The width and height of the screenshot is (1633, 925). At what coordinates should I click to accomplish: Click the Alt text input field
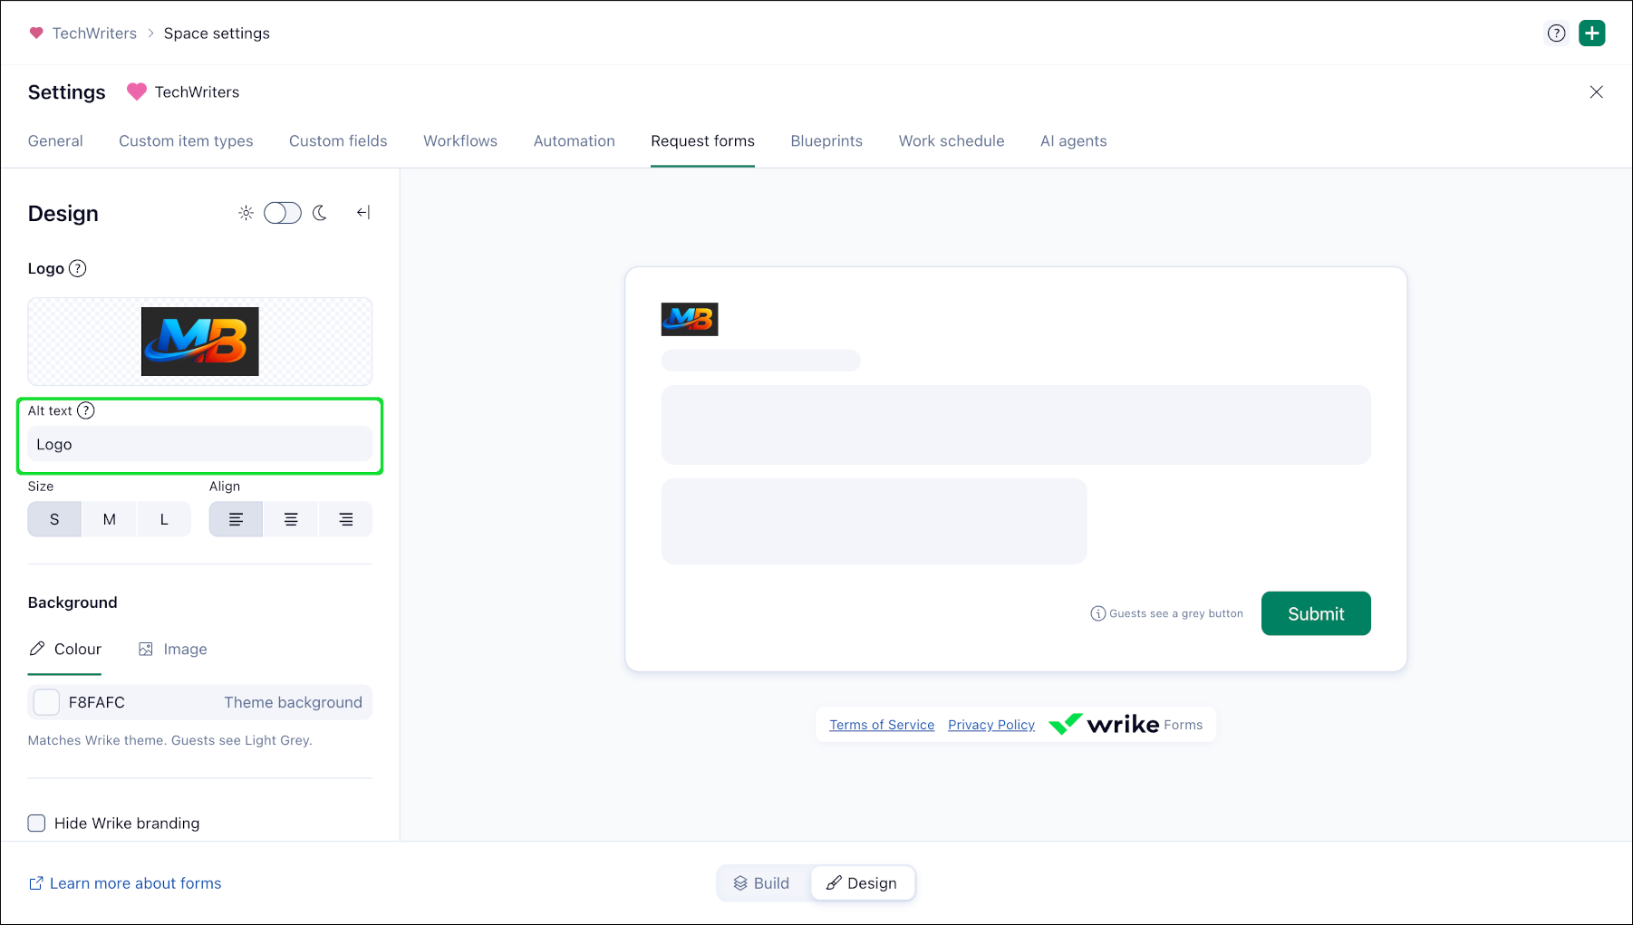click(x=200, y=444)
